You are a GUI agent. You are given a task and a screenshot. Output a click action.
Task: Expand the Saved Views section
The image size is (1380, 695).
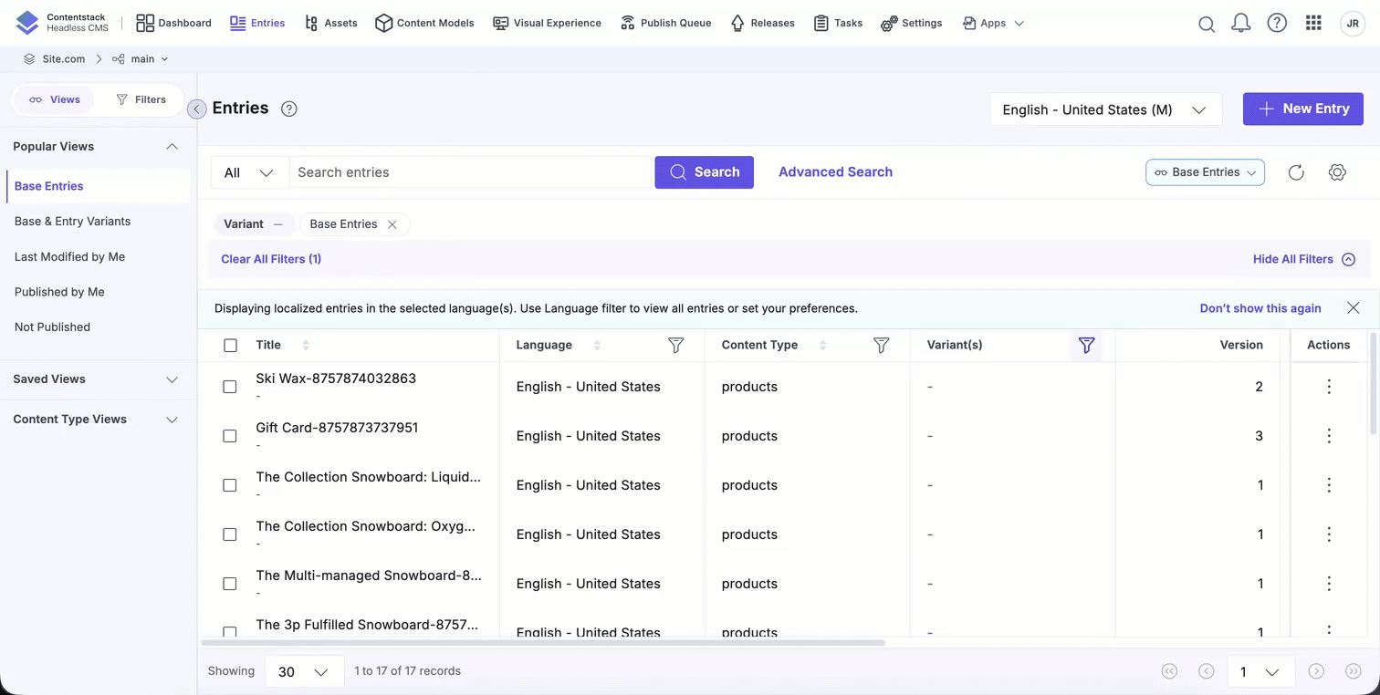coord(96,379)
